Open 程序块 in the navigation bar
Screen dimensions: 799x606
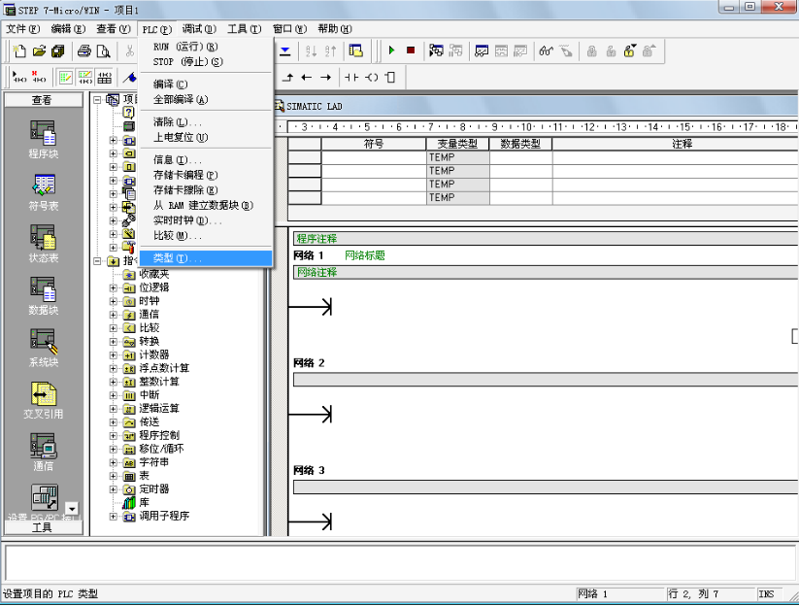pyautogui.click(x=44, y=140)
